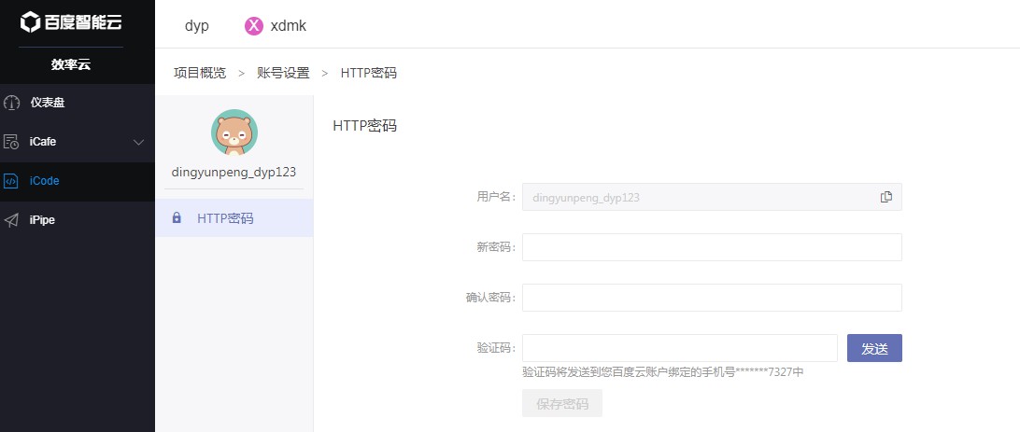Open the 仪表盘 dashboard gauge icon
Image resolution: width=1020 pixels, height=432 pixels.
(x=12, y=103)
